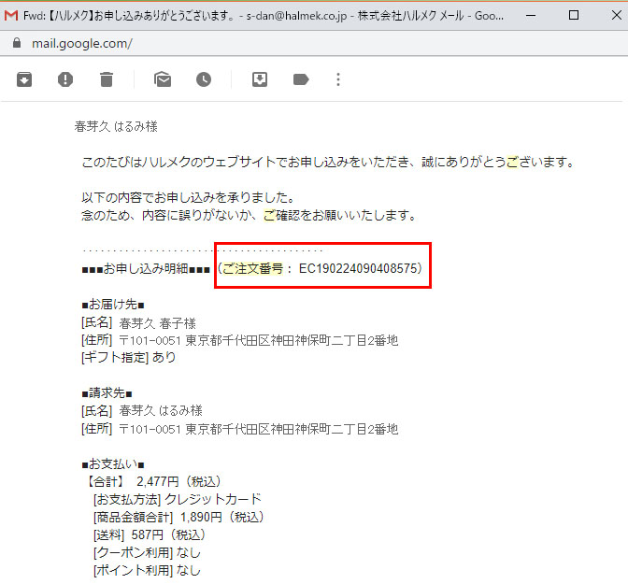This screenshot has width=628, height=584.
Task: Archive this email
Action: click(24, 79)
